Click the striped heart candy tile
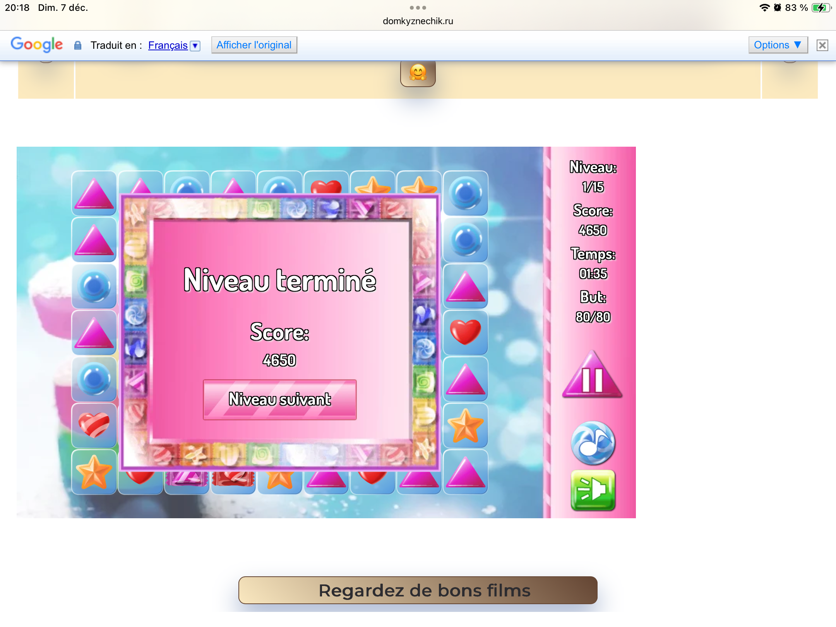 94,425
